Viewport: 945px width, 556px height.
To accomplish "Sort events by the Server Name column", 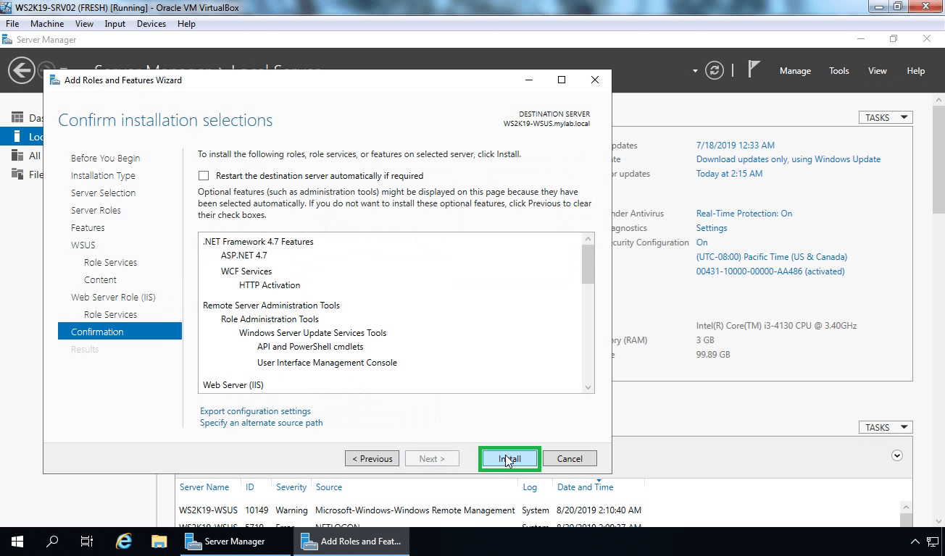I will click(204, 487).
